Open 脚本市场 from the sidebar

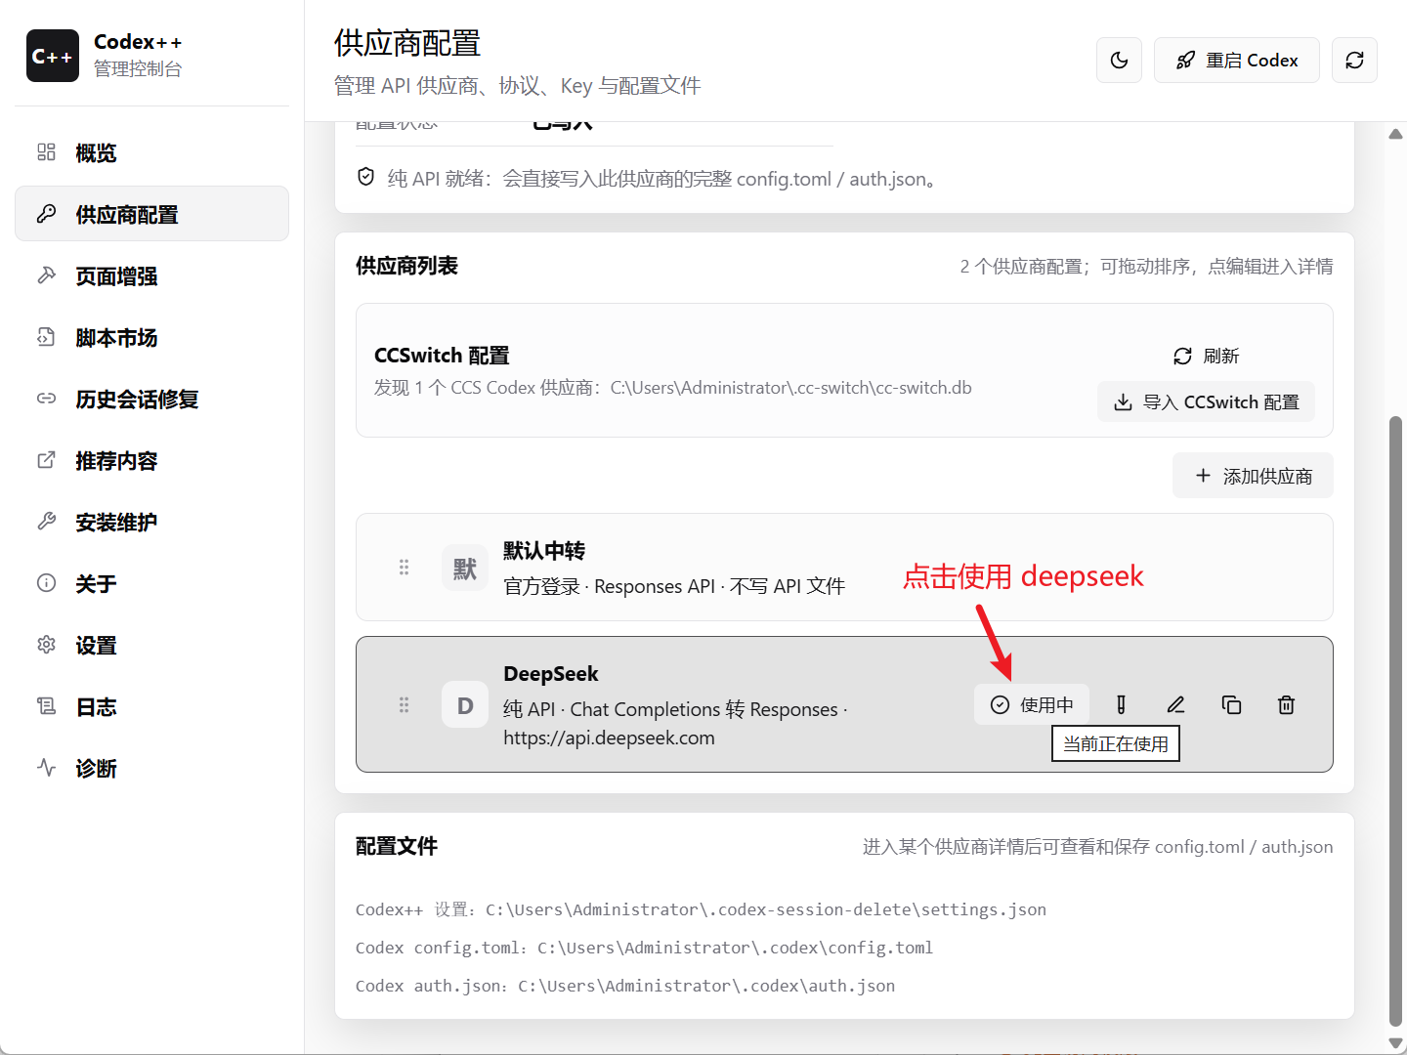click(x=152, y=337)
